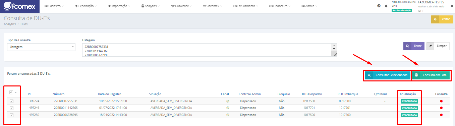Image resolution: width=455 pixels, height=126 pixels.
Task: Toggle checkbox for row 309224
Action: pyautogui.click(x=11, y=101)
